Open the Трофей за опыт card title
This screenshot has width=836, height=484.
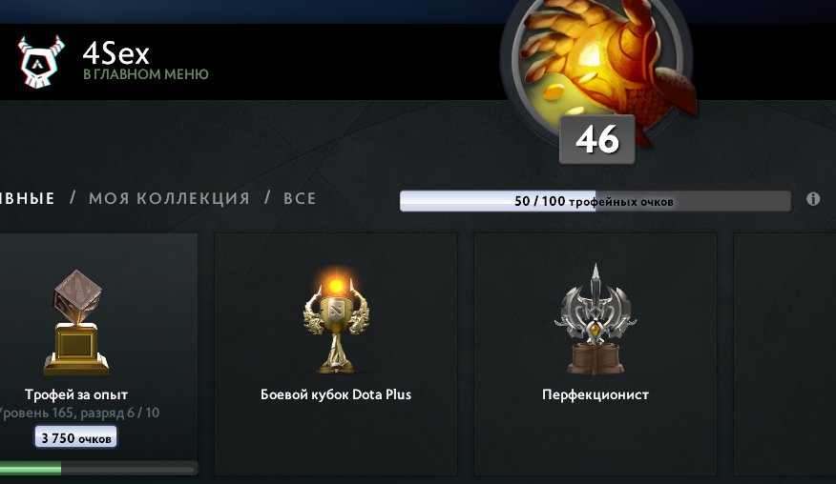76,394
